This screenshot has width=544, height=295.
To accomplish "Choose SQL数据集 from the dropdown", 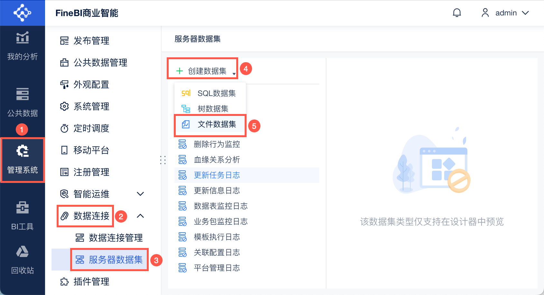I will click(216, 93).
